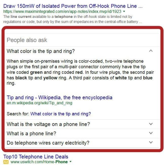Click the en.m.wikipedia.org green URL
164x165 pixels.
coord(39,103)
